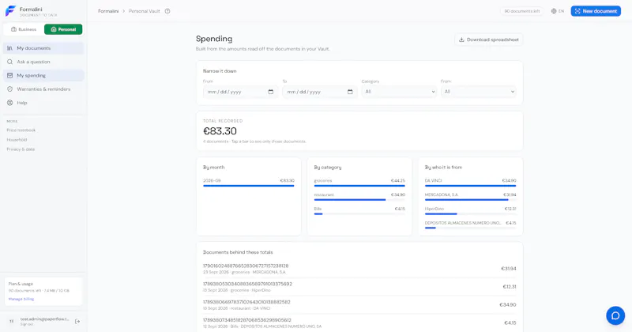Open Help in the sidebar
632x332 pixels.
click(x=43, y=103)
